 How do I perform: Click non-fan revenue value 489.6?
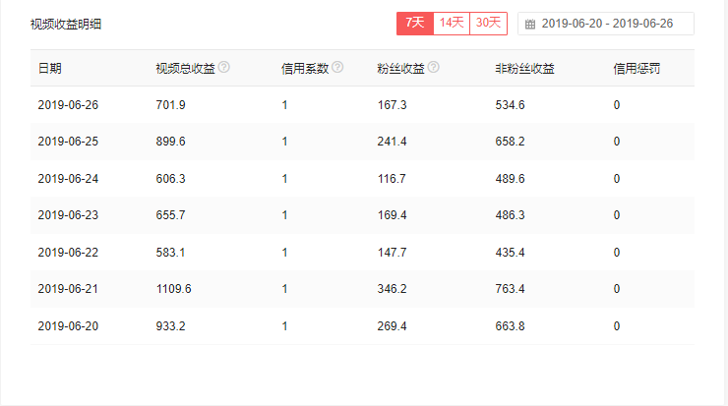point(510,179)
